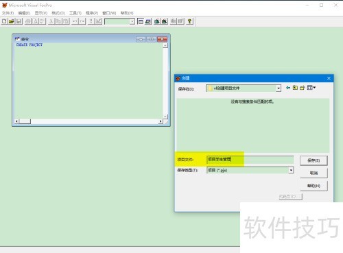Click the up one level folder icon

295,88
